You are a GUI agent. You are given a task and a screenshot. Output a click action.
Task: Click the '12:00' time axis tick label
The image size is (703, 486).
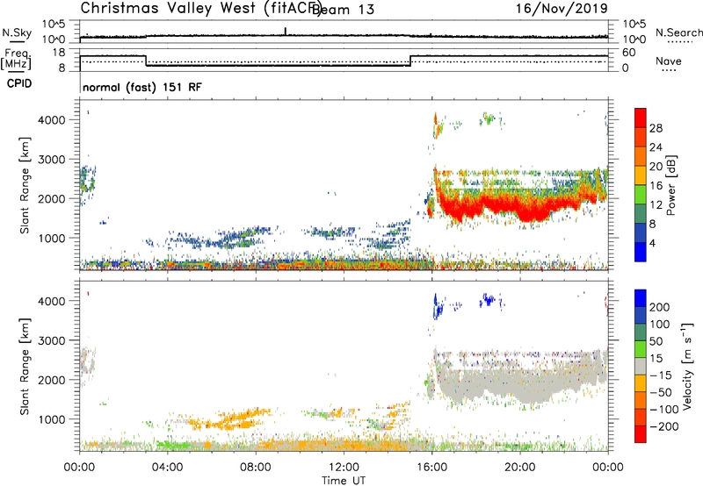pyautogui.click(x=344, y=468)
